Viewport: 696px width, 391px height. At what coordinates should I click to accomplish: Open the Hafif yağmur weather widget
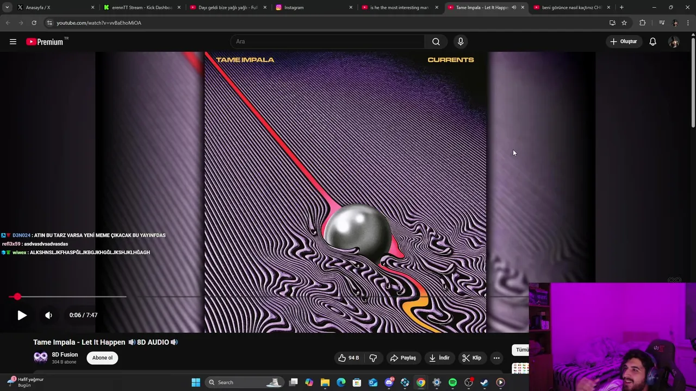coord(26,382)
